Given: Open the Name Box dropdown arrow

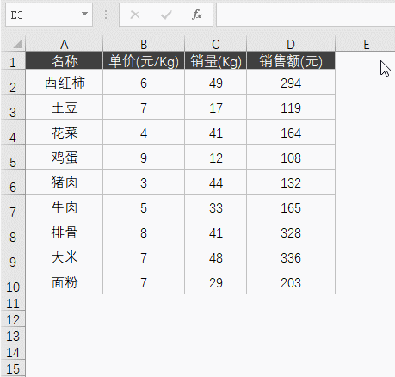Looking at the screenshot, I should coord(84,14).
